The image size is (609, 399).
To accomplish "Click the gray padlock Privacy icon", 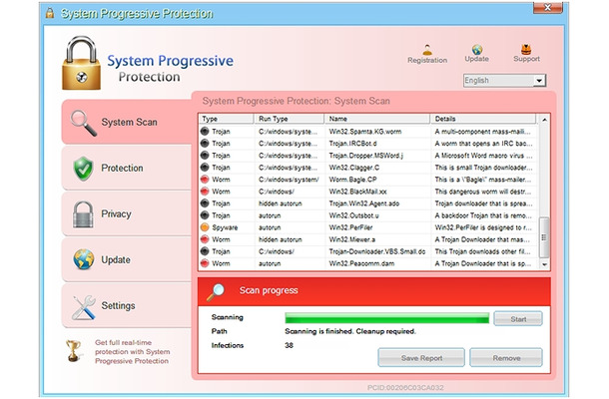I will 83,214.
